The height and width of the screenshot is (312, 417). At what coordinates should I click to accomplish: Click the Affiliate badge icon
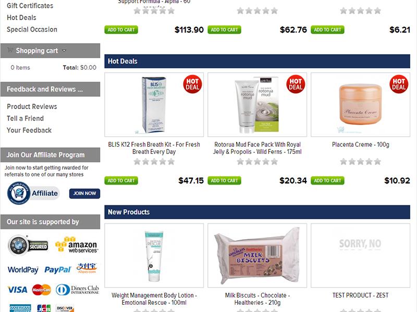coord(32,193)
